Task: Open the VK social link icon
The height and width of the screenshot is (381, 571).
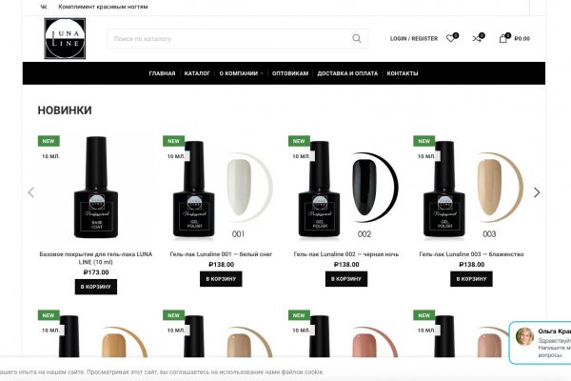Action: [44, 7]
